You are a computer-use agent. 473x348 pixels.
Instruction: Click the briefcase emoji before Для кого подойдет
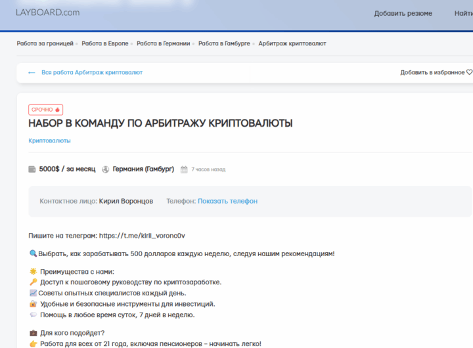(33, 333)
